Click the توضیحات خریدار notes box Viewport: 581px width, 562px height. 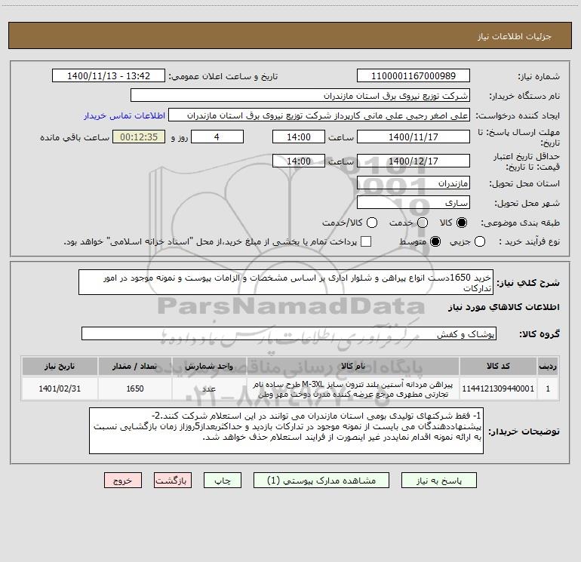[286, 431]
